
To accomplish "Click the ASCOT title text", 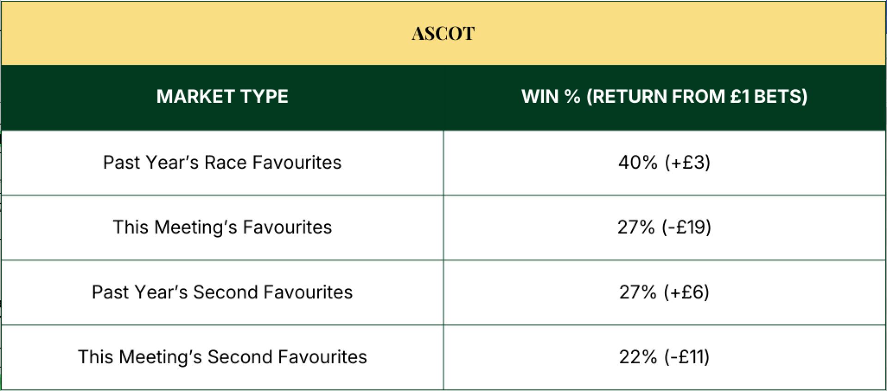I will point(443,33).
